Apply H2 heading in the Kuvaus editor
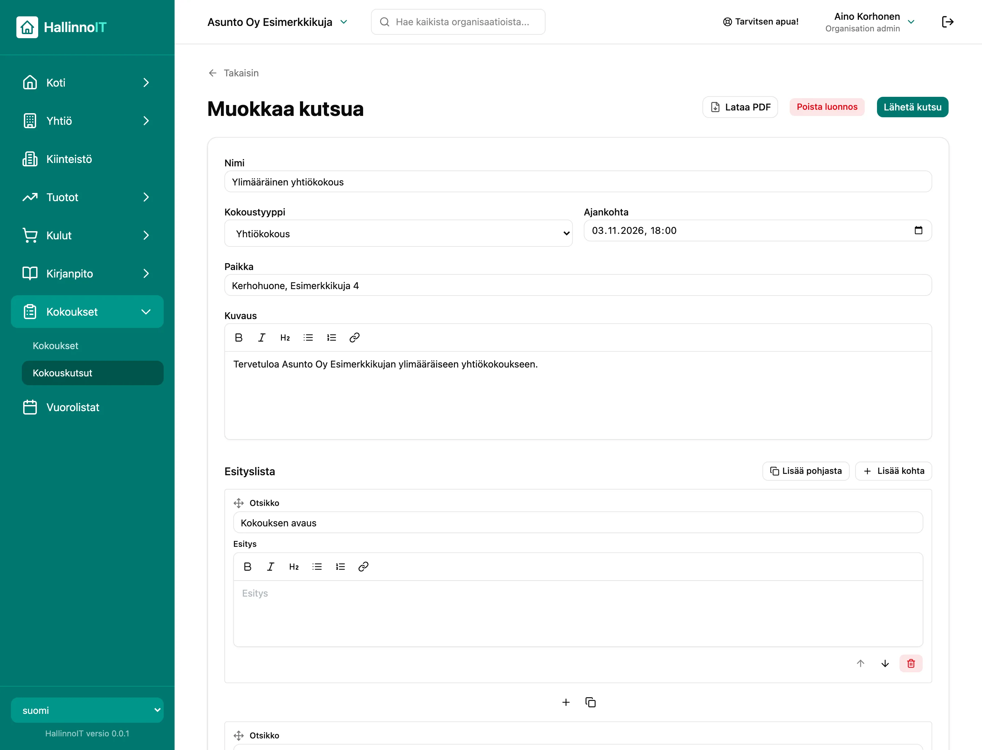This screenshot has height=750, width=982. [x=285, y=337]
